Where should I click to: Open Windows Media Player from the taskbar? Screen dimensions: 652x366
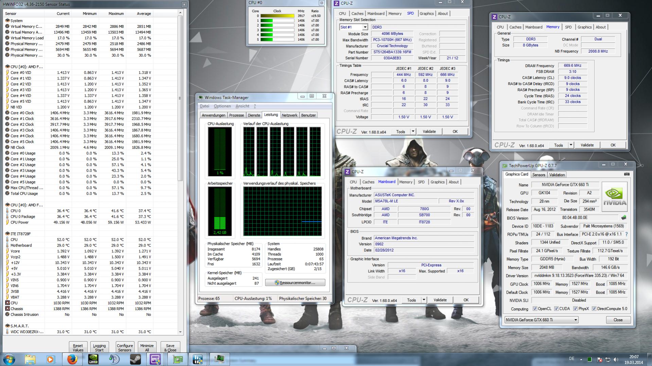point(51,359)
